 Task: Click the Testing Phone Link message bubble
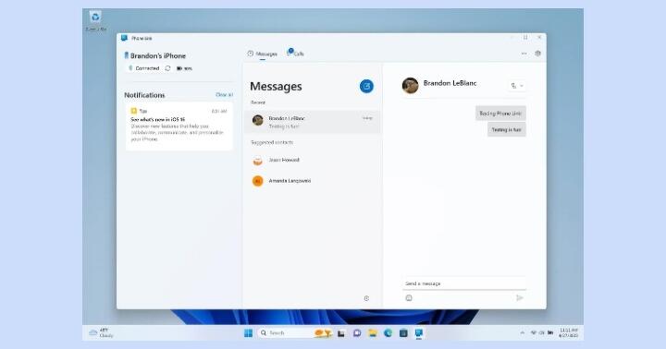tap(500, 114)
